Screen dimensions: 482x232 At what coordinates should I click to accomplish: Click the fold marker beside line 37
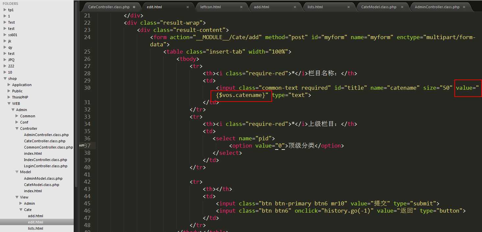(x=81, y=146)
